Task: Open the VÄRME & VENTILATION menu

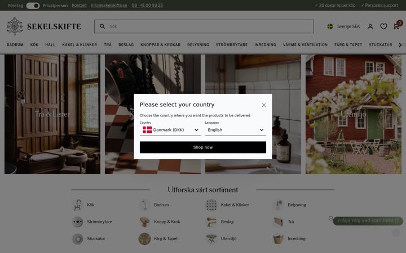Action: click(x=305, y=44)
